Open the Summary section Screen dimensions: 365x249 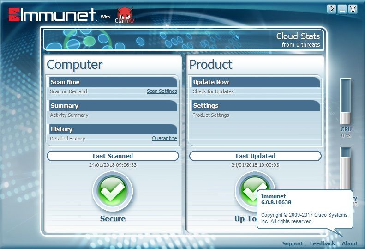tap(113, 106)
